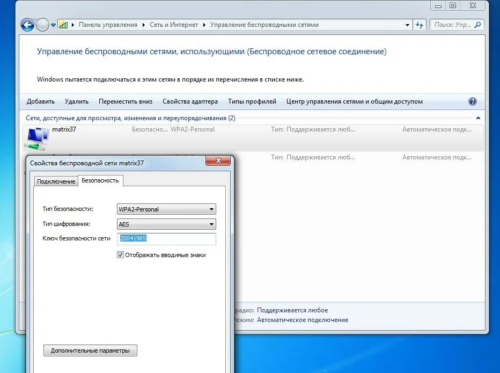Image resolution: width=500 pixels, height=373 pixels.
Task: Click 'WPA2-Personal' in the matrix37 row
Action: click(x=192, y=129)
